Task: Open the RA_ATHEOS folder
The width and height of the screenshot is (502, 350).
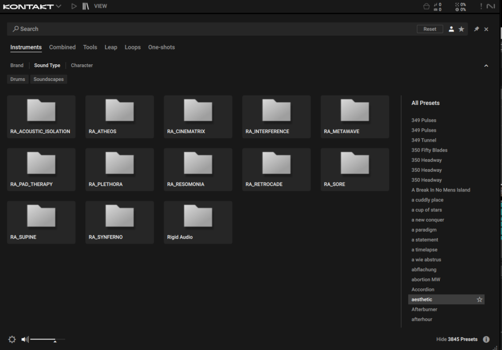Action: 120,117
